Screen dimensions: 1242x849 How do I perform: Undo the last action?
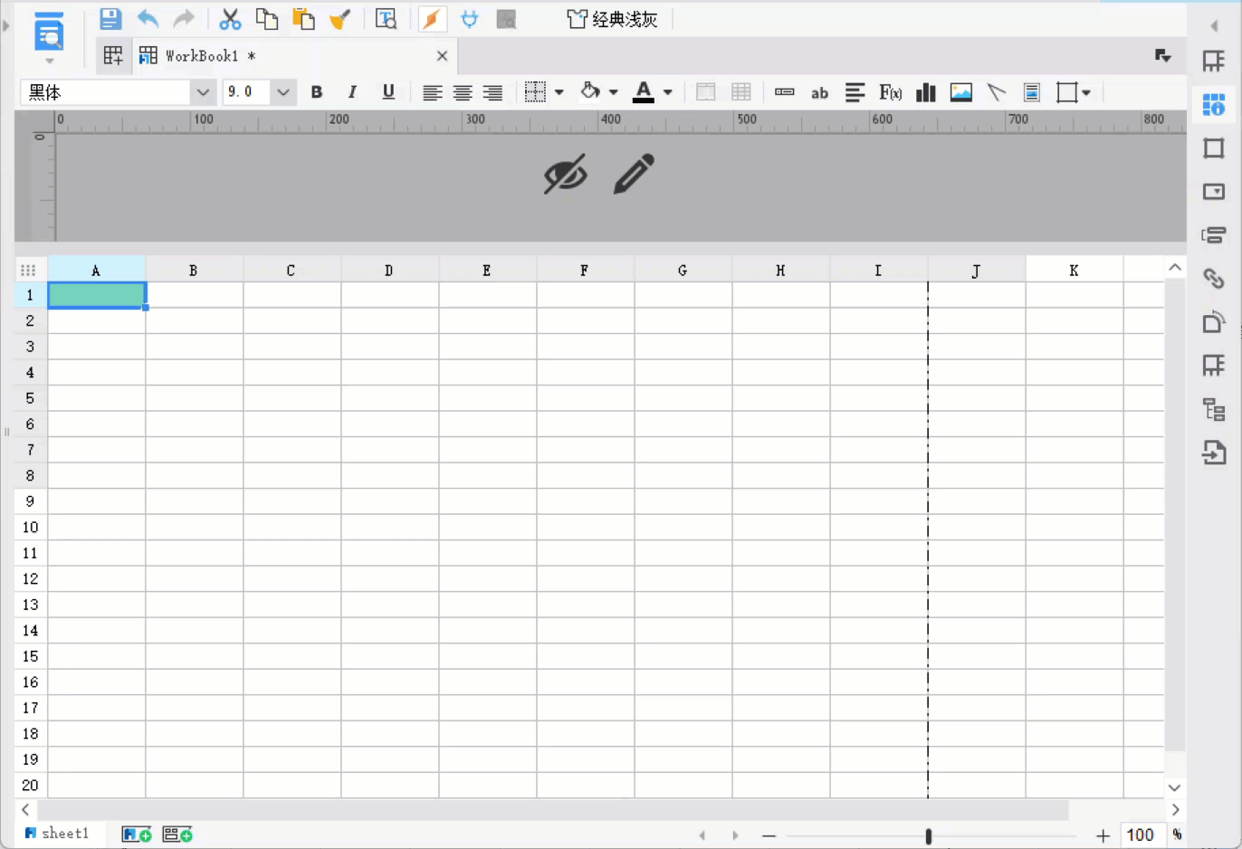tap(148, 19)
